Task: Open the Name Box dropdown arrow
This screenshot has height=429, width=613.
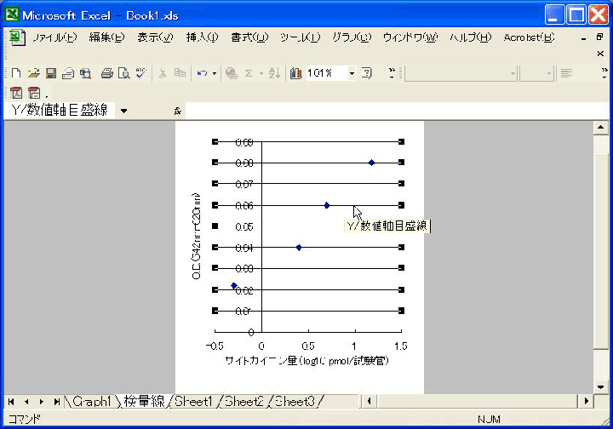Action: 123,111
